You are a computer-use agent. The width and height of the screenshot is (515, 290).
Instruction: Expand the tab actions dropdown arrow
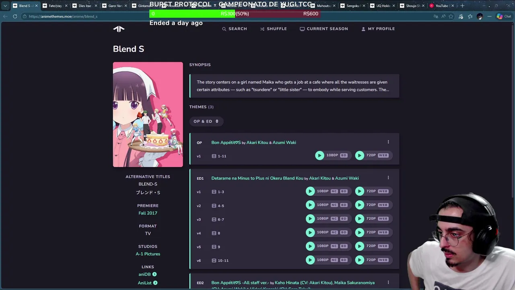click(x=5, y=6)
